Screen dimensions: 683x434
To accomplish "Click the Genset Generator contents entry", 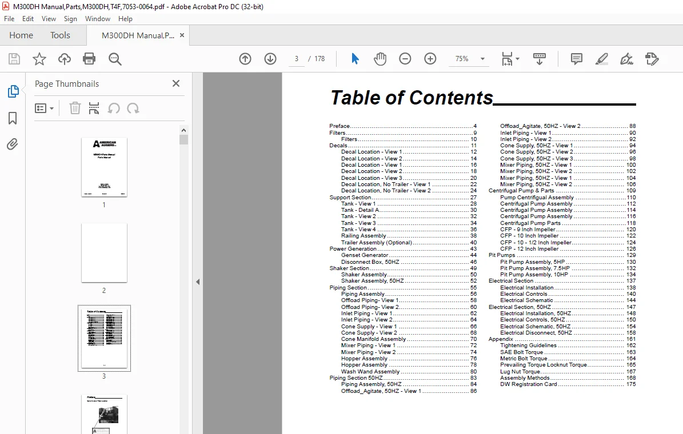I will (x=409, y=255).
